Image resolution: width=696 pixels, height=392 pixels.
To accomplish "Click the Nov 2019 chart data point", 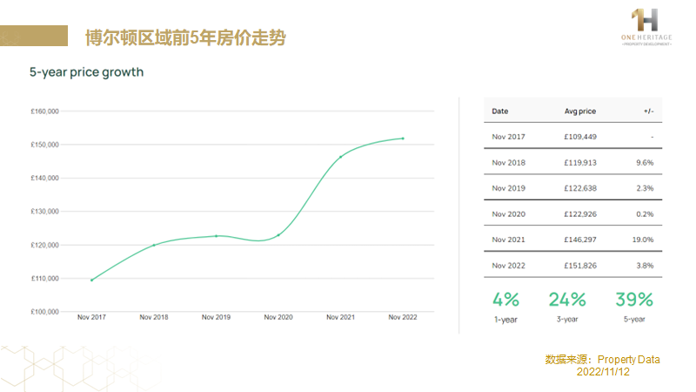I will [x=217, y=236].
